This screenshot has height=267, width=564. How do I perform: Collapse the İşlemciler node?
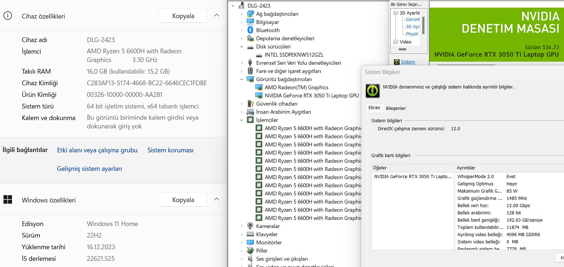[242, 120]
